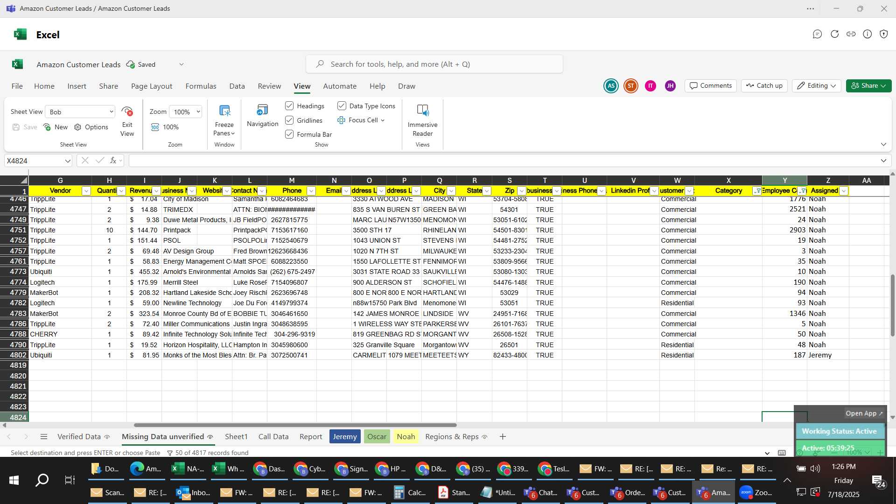Open collaborator JH avatar
896x504 pixels.
coord(670,86)
